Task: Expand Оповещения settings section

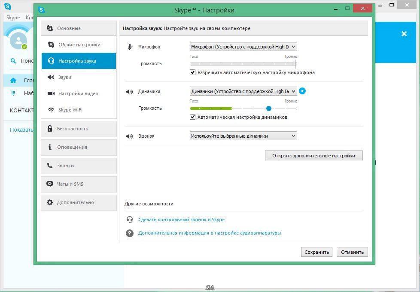Action: (79, 148)
